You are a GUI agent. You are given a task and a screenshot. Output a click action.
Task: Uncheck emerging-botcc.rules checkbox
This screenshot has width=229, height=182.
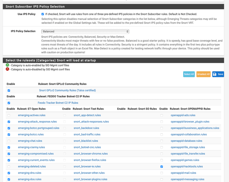[x=9, y=134]
